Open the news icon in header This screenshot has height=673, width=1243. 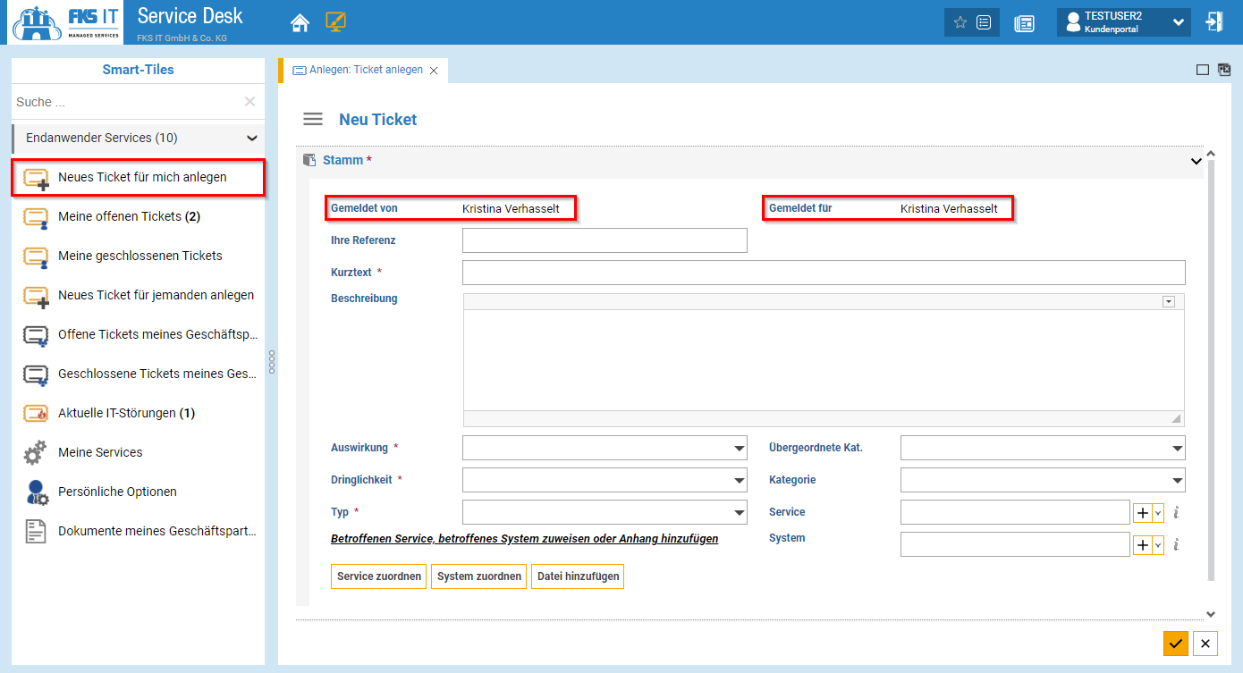[x=1024, y=23]
